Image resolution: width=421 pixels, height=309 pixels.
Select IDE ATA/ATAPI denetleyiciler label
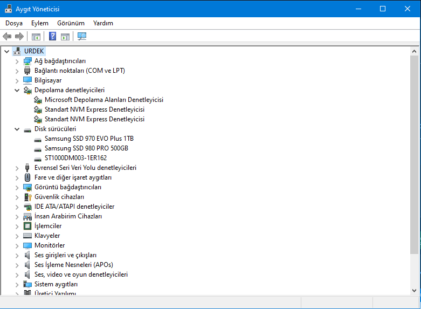74,207
